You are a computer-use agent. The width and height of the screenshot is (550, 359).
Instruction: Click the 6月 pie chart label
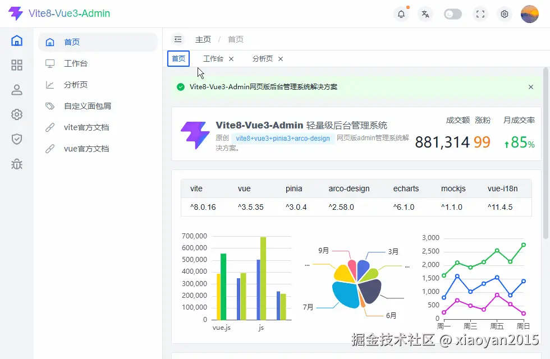391,315
